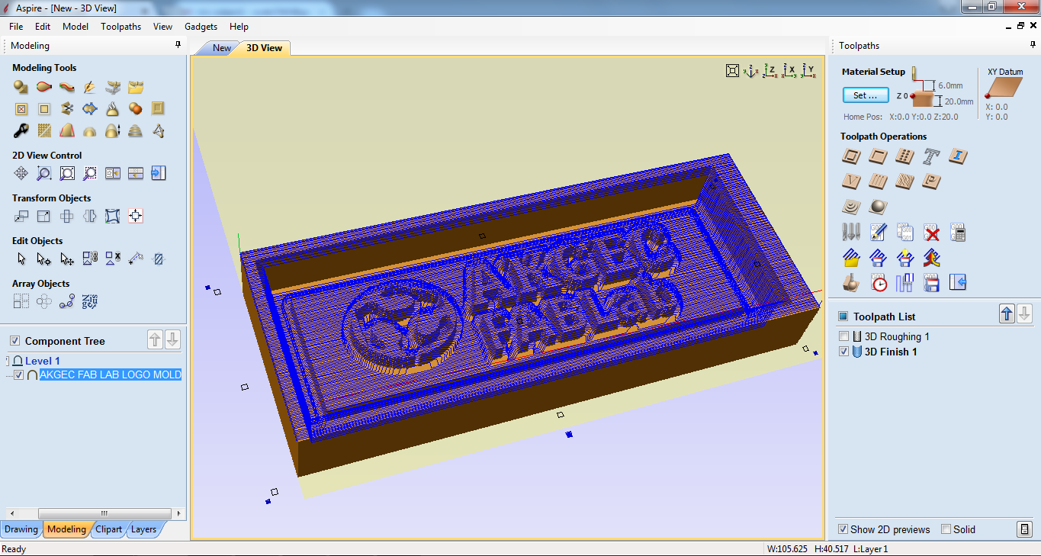The width and height of the screenshot is (1041, 556).
Task: Click the Set... material setup button
Action: (866, 95)
